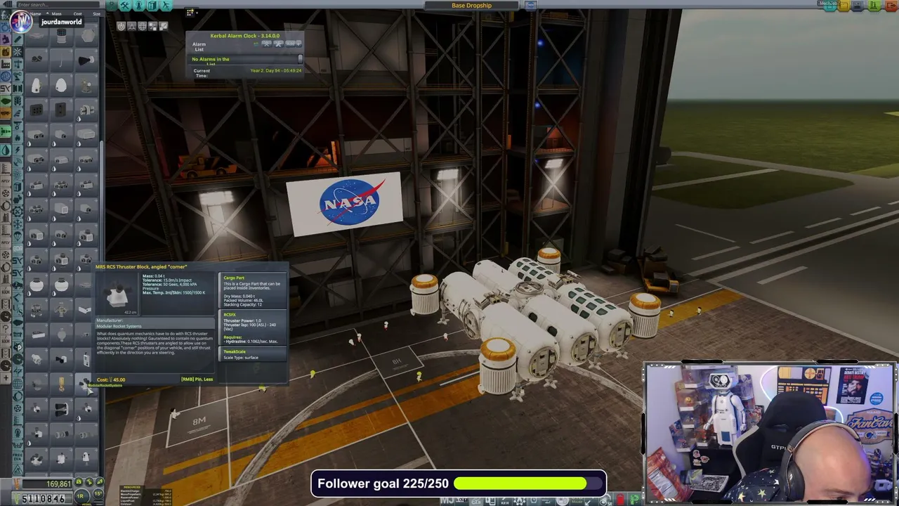Image resolution: width=899 pixels, height=506 pixels.
Task: Pick the yellow cylindrical part thumbnail
Action: (62, 384)
